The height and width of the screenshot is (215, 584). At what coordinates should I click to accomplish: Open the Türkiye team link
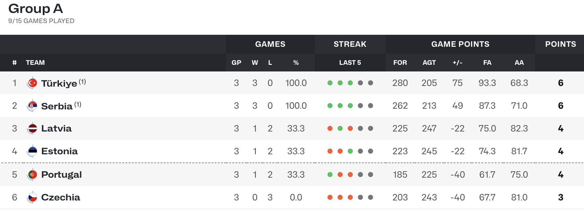coord(59,83)
